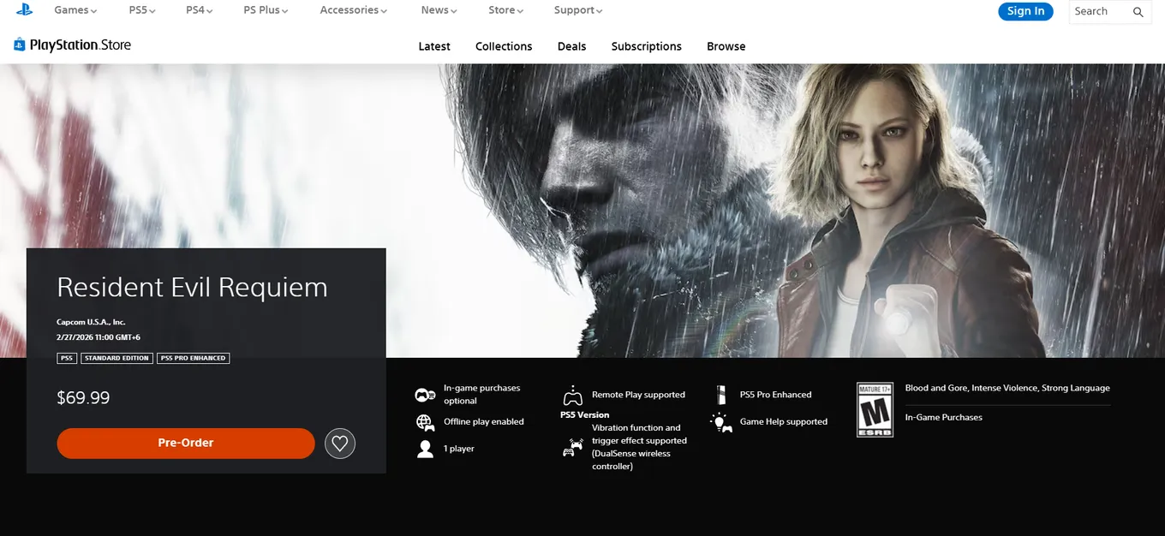This screenshot has width=1165, height=536.
Task: Expand the Games dropdown menu
Action: (75, 10)
